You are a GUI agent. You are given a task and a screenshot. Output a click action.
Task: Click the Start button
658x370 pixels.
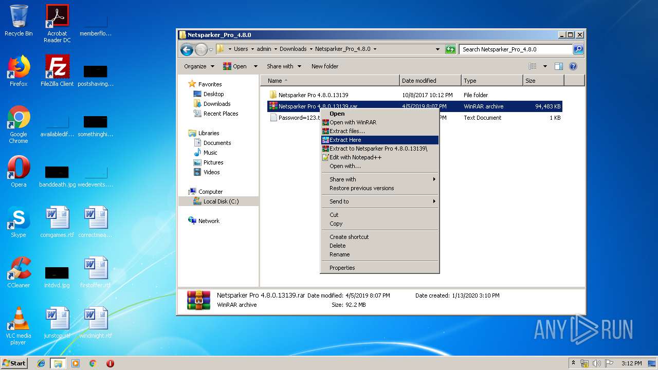14,363
